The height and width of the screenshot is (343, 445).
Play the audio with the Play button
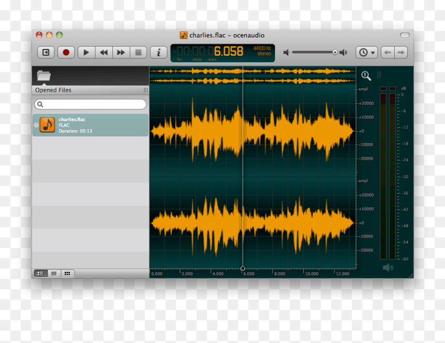[x=86, y=52]
